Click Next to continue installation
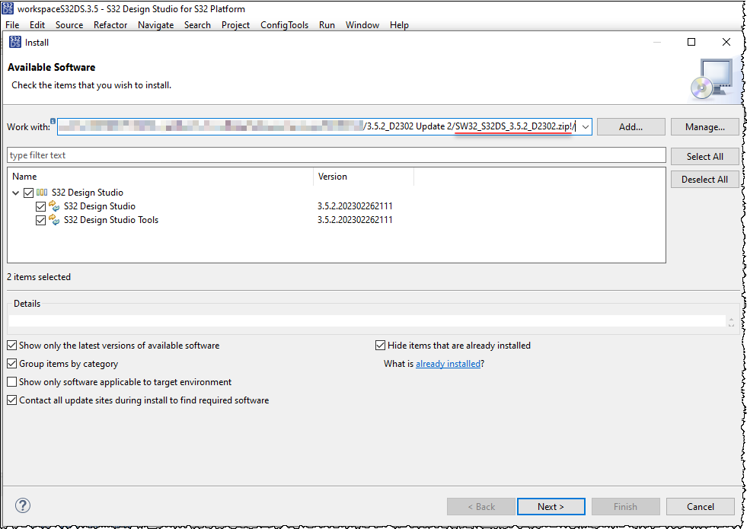Image resolution: width=747 pixels, height=529 pixels. click(x=551, y=507)
